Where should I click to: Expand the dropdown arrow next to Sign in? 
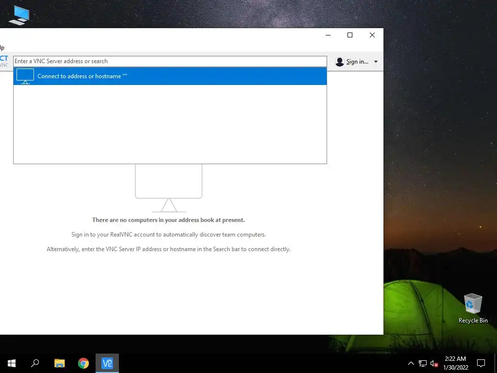pos(376,62)
